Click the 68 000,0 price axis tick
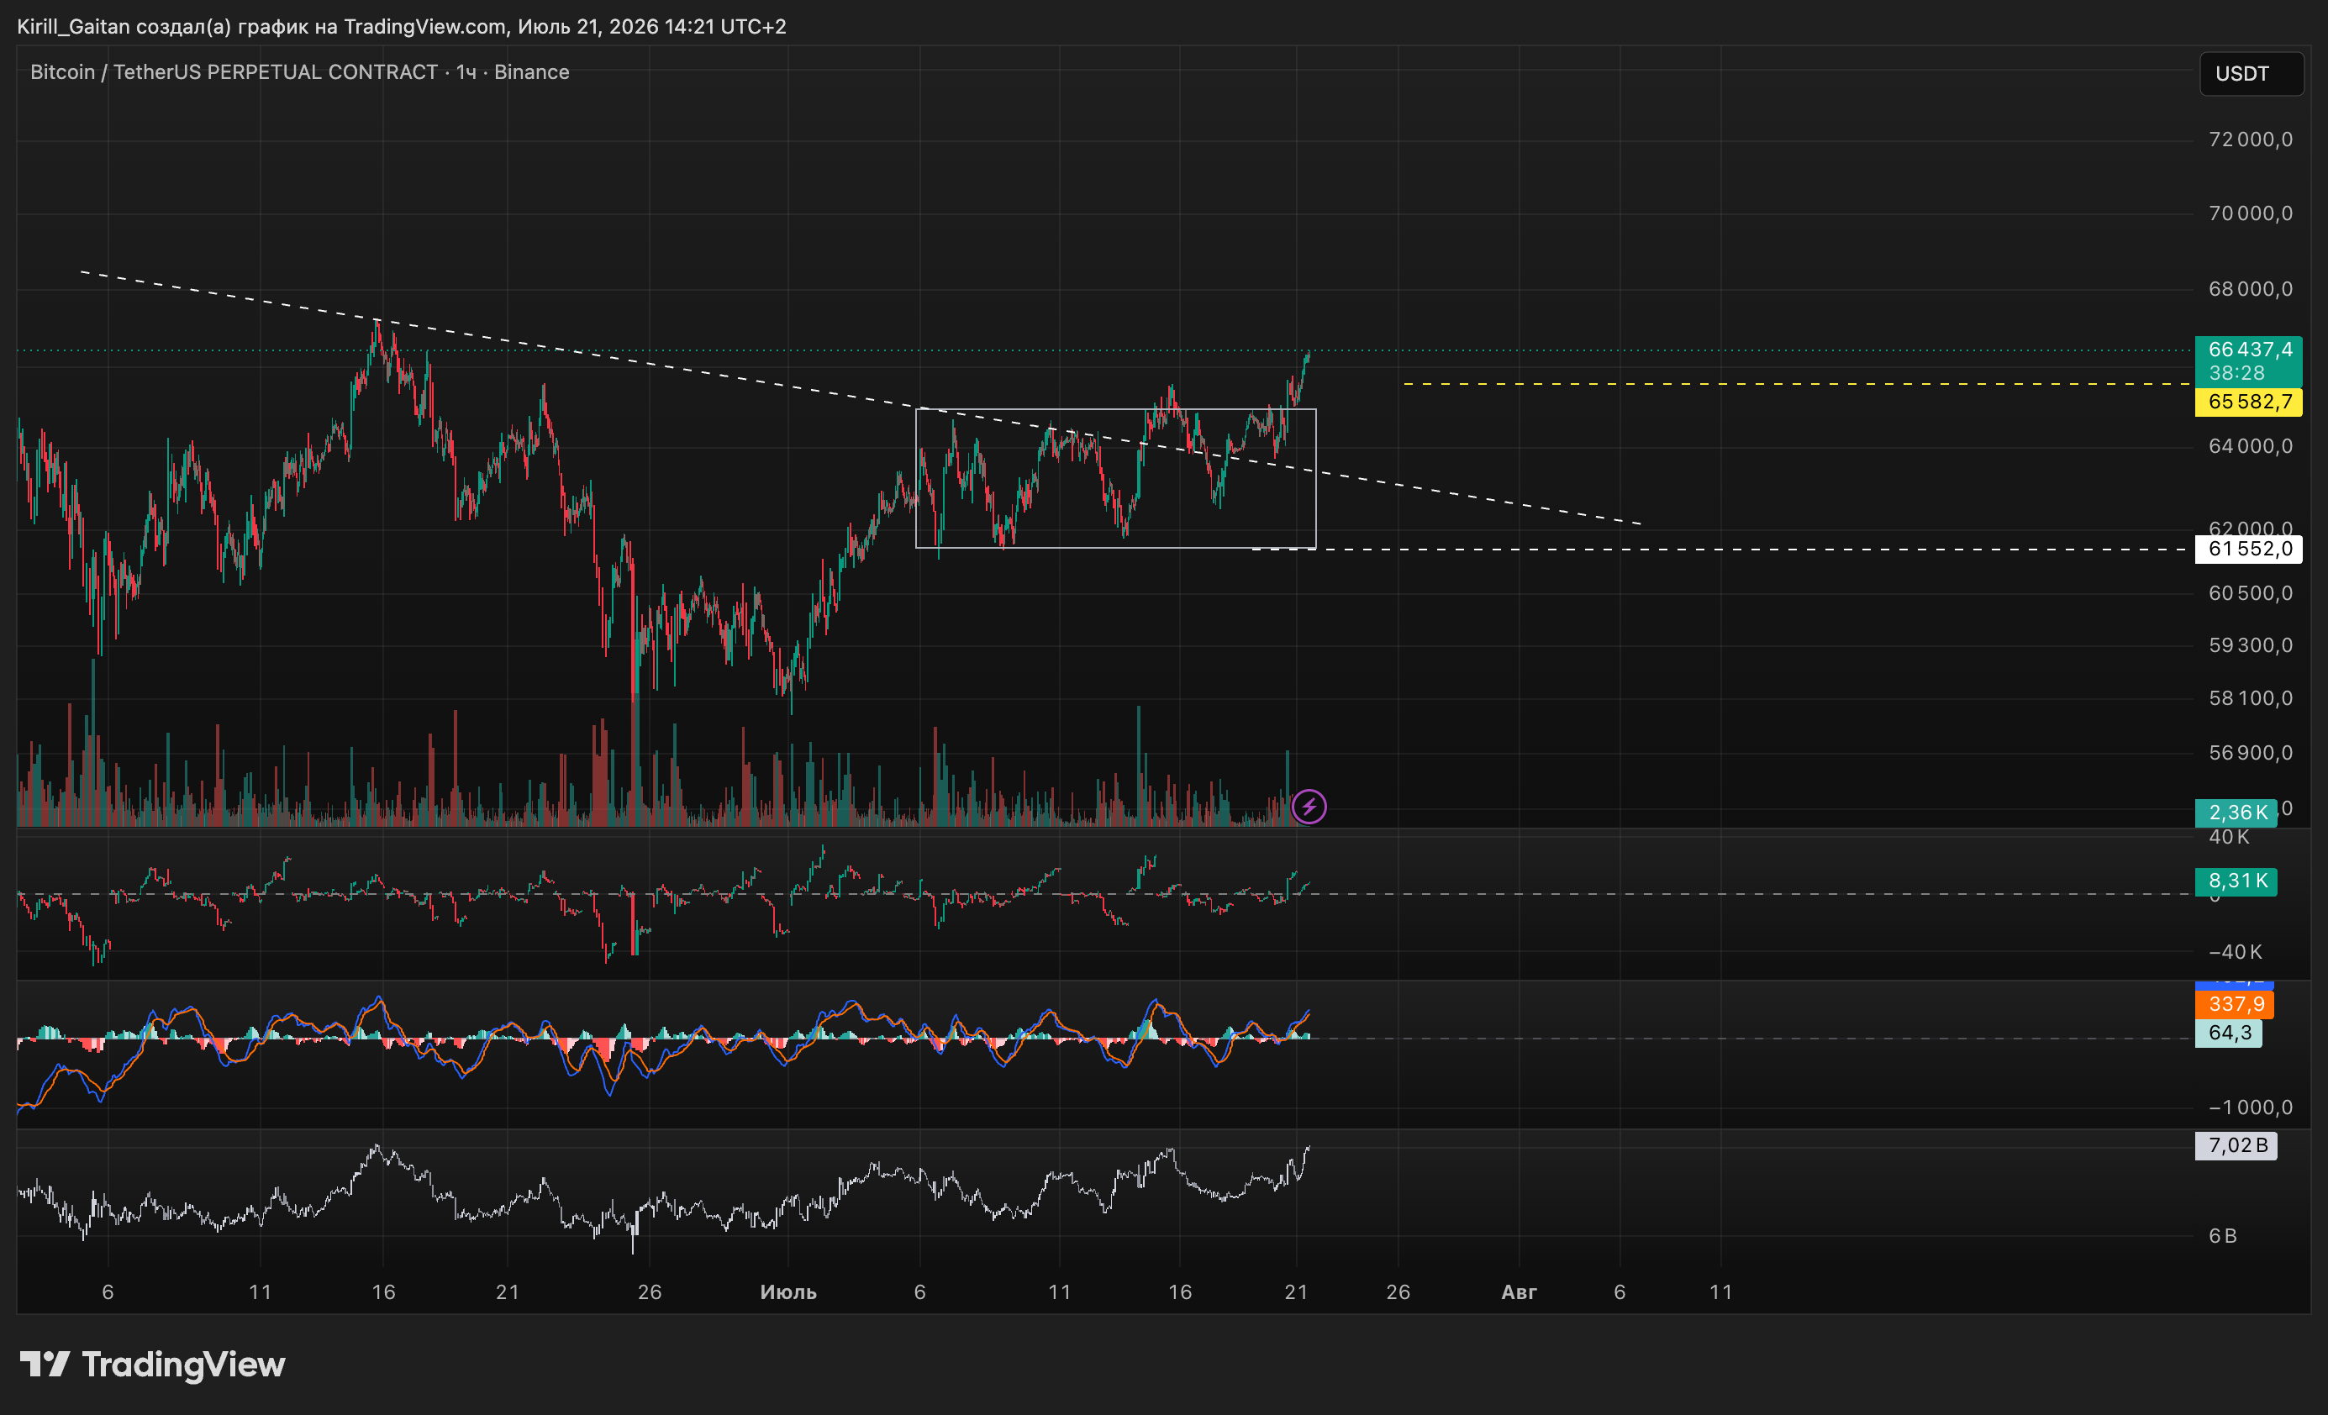The height and width of the screenshot is (1415, 2328). (2251, 289)
